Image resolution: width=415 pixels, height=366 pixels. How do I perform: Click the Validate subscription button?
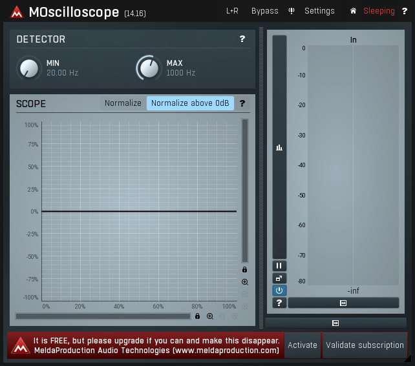[365, 345]
